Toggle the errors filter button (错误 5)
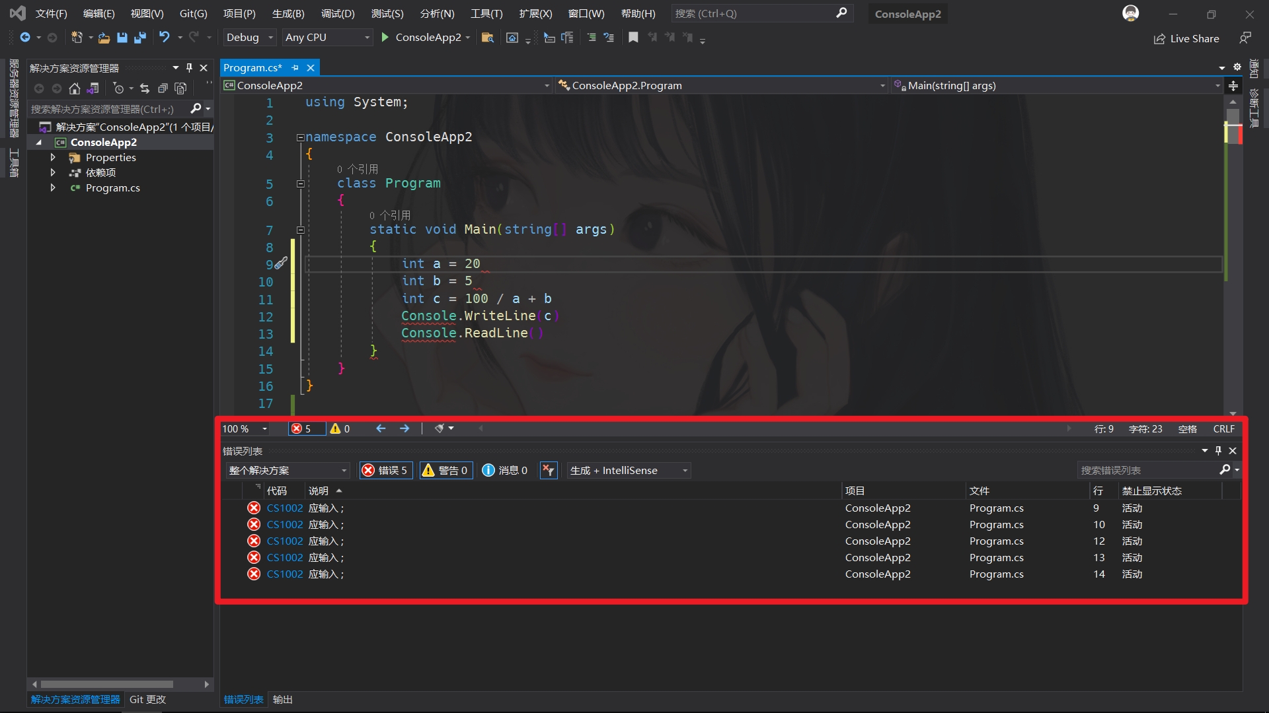This screenshot has width=1269, height=713. point(386,470)
